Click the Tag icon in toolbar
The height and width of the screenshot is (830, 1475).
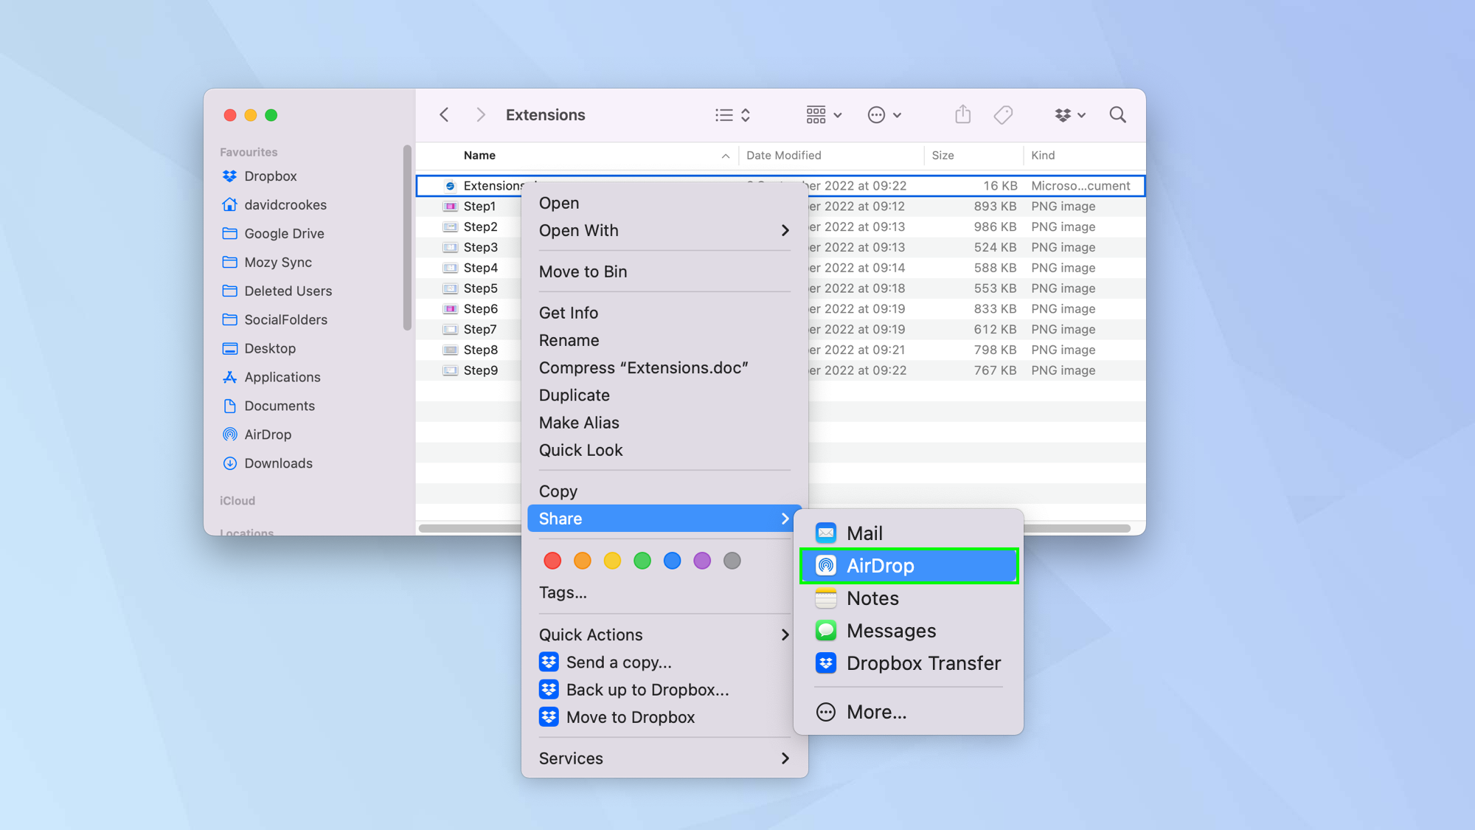(x=1003, y=114)
